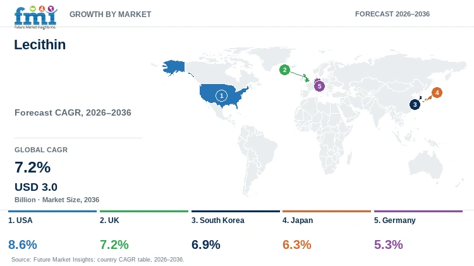Click green map marker 2 for UK
The height and width of the screenshot is (266, 474).
[x=284, y=70]
